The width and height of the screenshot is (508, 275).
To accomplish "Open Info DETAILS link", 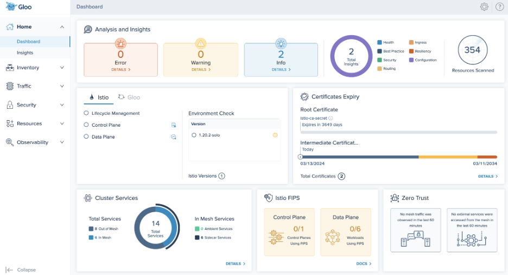I will (x=281, y=69).
